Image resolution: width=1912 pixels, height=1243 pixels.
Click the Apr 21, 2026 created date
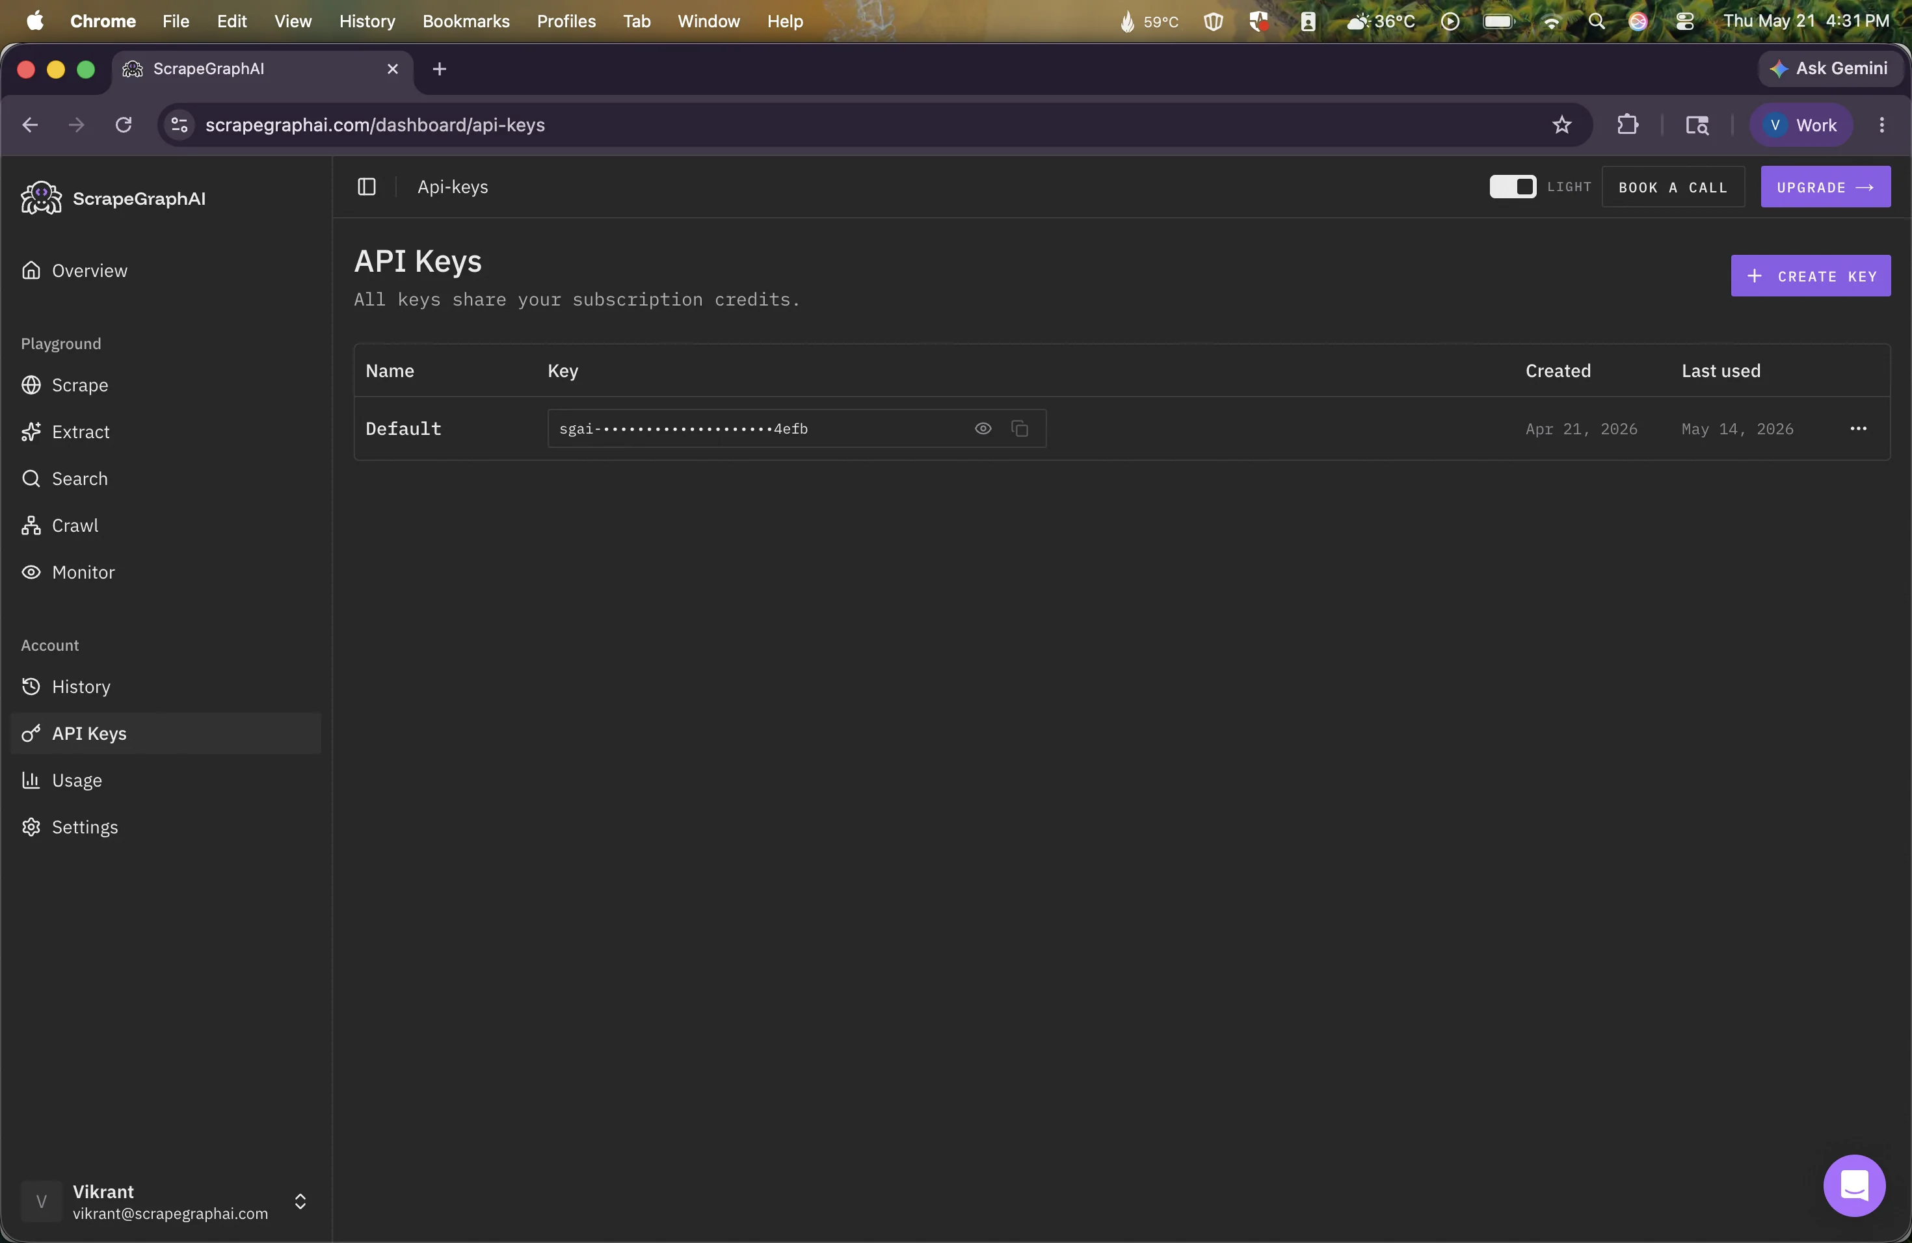pyautogui.click(x=1581, y=429)
